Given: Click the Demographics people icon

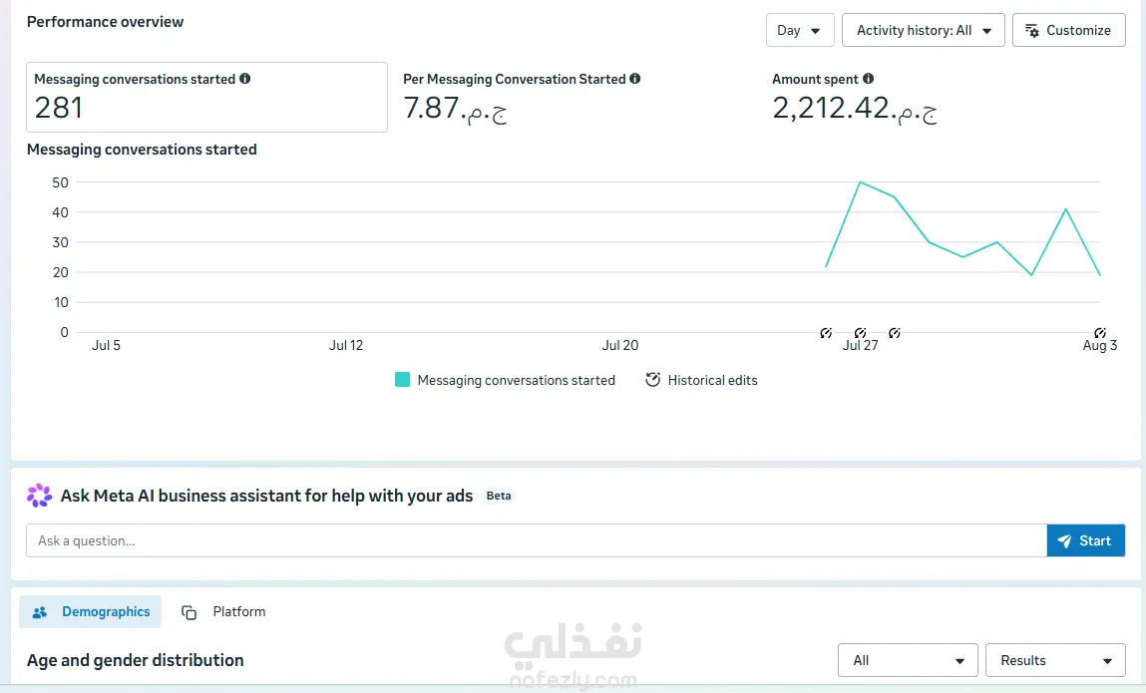Looking at the screenshot, I should point(40,612).
